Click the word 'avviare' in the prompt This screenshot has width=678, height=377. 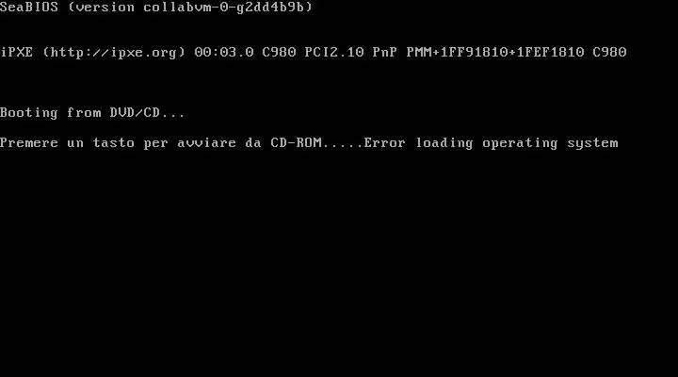click(206, 143)
